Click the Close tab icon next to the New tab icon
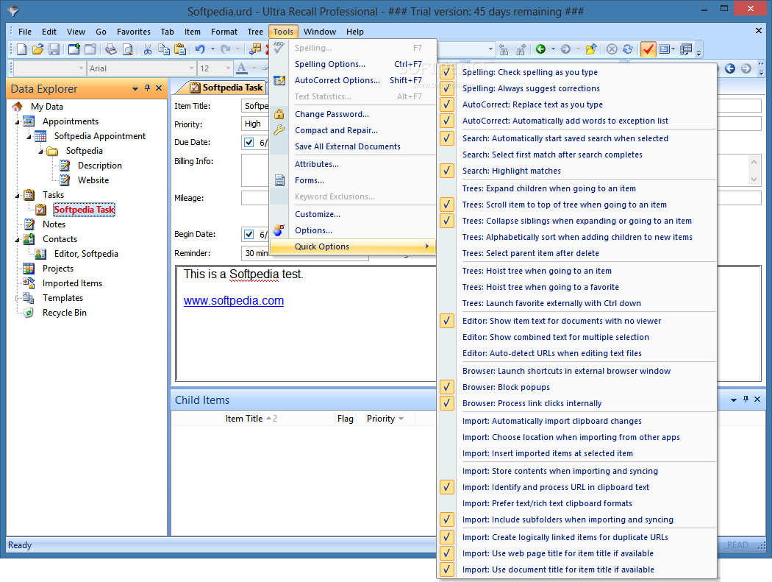The width and height of the screenshot is (772, 582). (x=90, y=49)
